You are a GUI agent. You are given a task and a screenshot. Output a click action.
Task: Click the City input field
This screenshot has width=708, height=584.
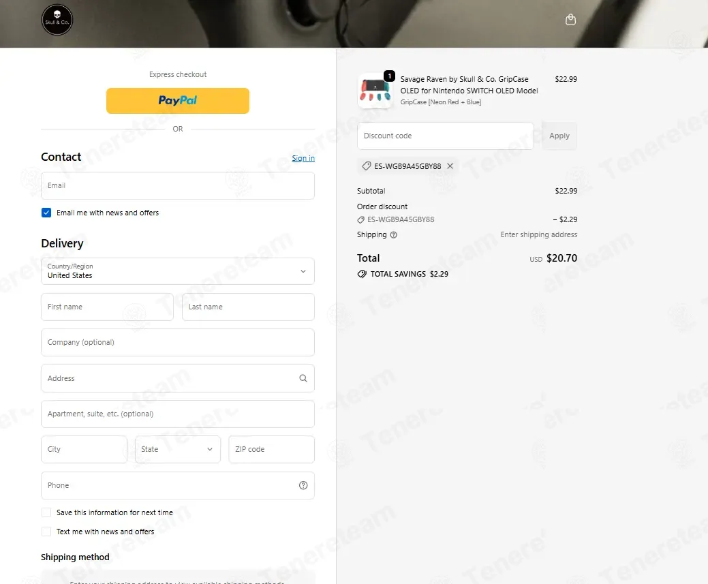84,449
